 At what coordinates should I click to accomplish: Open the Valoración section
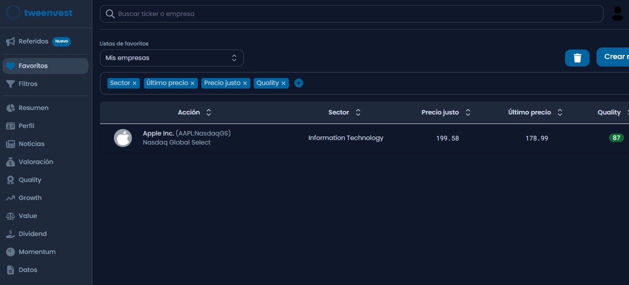click(x=35, y=162)
